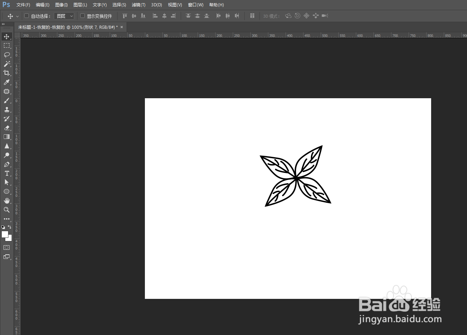Distribute bottom edges
Screen dimensions: 467x335
click(206, 16)
